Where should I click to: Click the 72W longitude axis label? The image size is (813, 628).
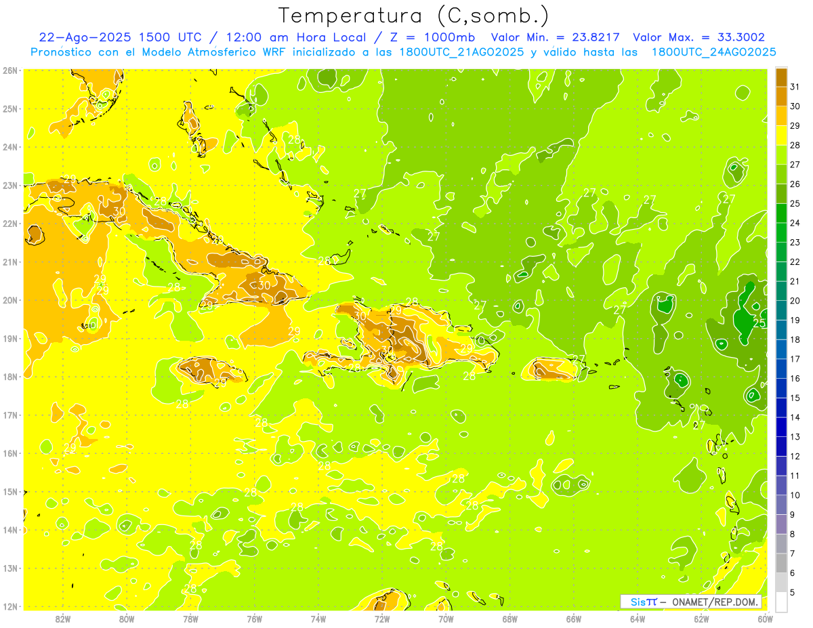[x=382, y=619]
